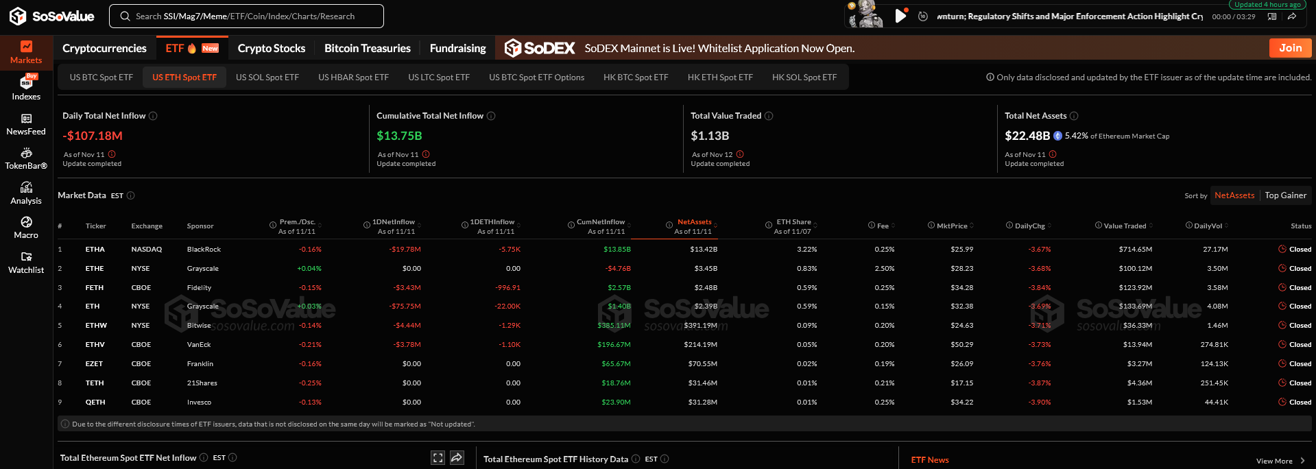The height and width of the screenshot is (469, 1316).
Task: Open the Macro sidebar section
Action: (26, 228)
